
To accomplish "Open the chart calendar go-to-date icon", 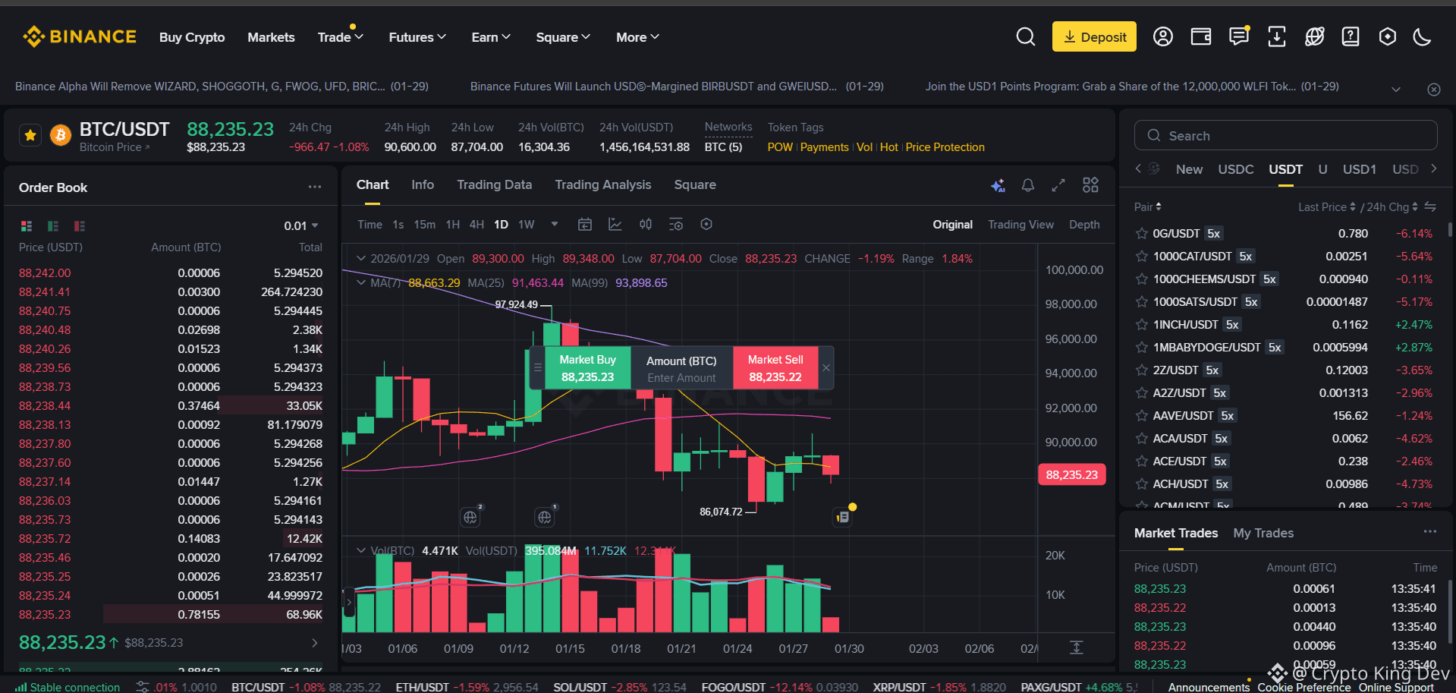I will tap(585, 225).
